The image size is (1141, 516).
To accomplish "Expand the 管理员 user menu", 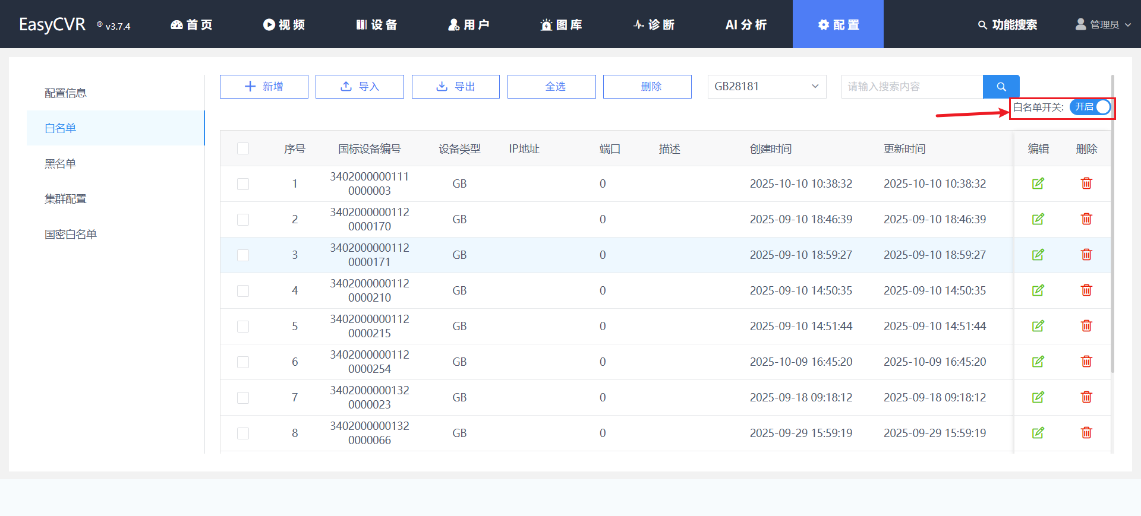I will click(x=1103, y=24).
